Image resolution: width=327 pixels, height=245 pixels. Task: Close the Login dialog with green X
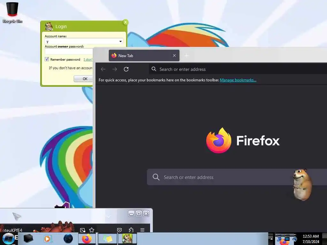pyautogui.click(x=125, y=22)
